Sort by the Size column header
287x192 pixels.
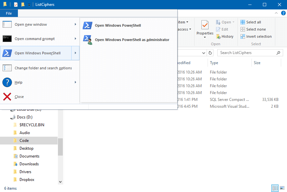click(x=266, y=63)
